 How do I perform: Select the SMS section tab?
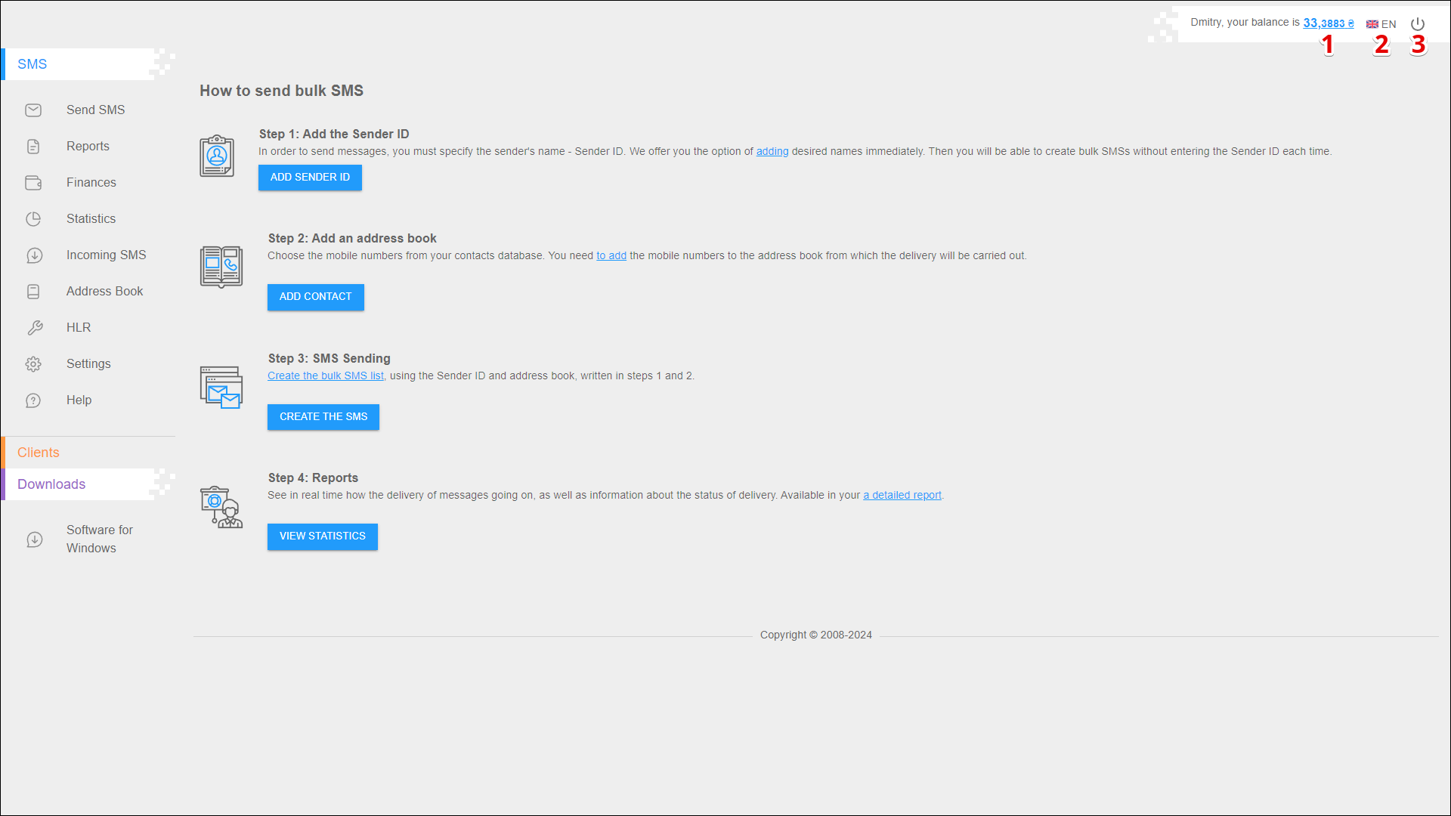[32, 64]
